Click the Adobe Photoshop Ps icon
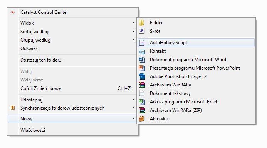The height and width of the screenshot is (148, 267). 142,76
